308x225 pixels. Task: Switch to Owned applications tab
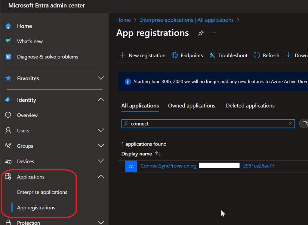coord(192,106)
